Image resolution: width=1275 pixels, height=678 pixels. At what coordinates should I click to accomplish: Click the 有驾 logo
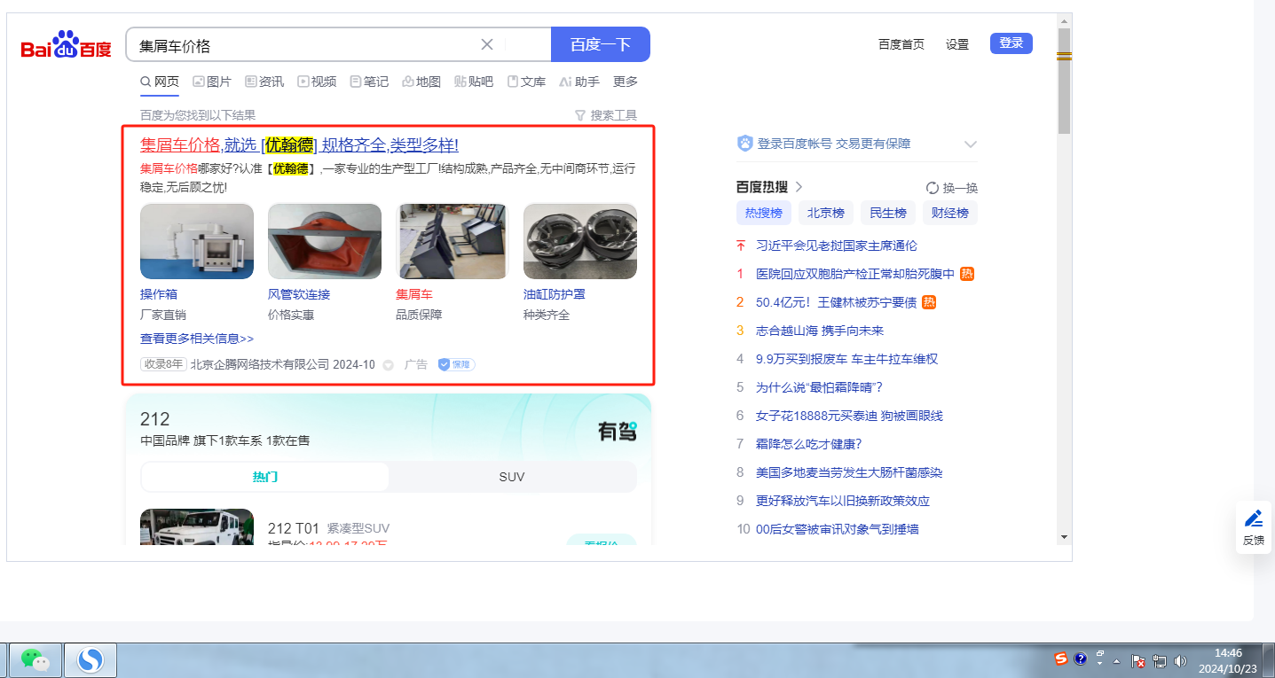click(x=618, y=432)
